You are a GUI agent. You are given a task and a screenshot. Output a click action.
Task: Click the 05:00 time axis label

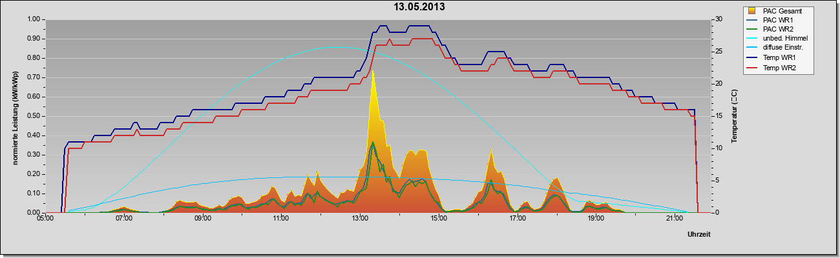click(x=45, y=219)
